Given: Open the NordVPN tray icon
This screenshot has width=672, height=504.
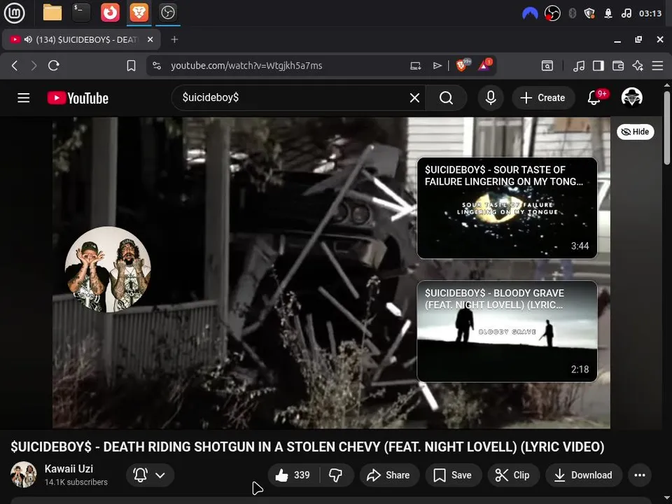Looking at the screenshot, I should tap(530, 13).
